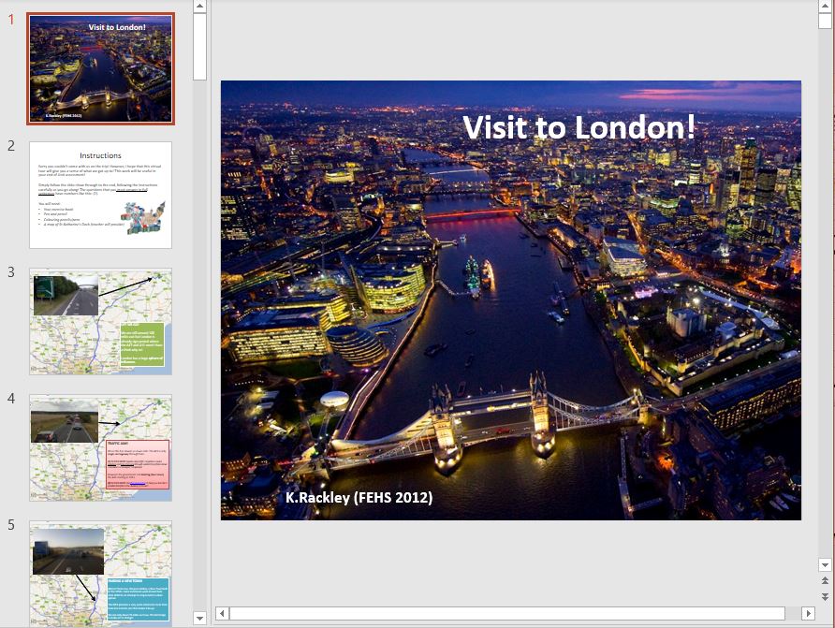835x628 pixels.
Task: Click the Next Slide double-arrow button
Action: pos(825,596)
